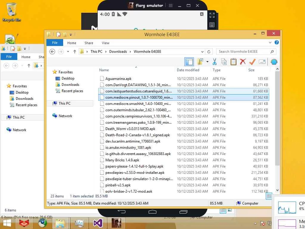
Task: Expand the chevron after 'Downloads' breadcrumb
Action: point(130,52)
